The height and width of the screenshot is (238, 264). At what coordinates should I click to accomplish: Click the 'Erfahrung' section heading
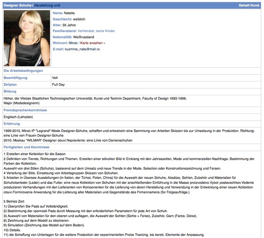click(x=12, y=124)
